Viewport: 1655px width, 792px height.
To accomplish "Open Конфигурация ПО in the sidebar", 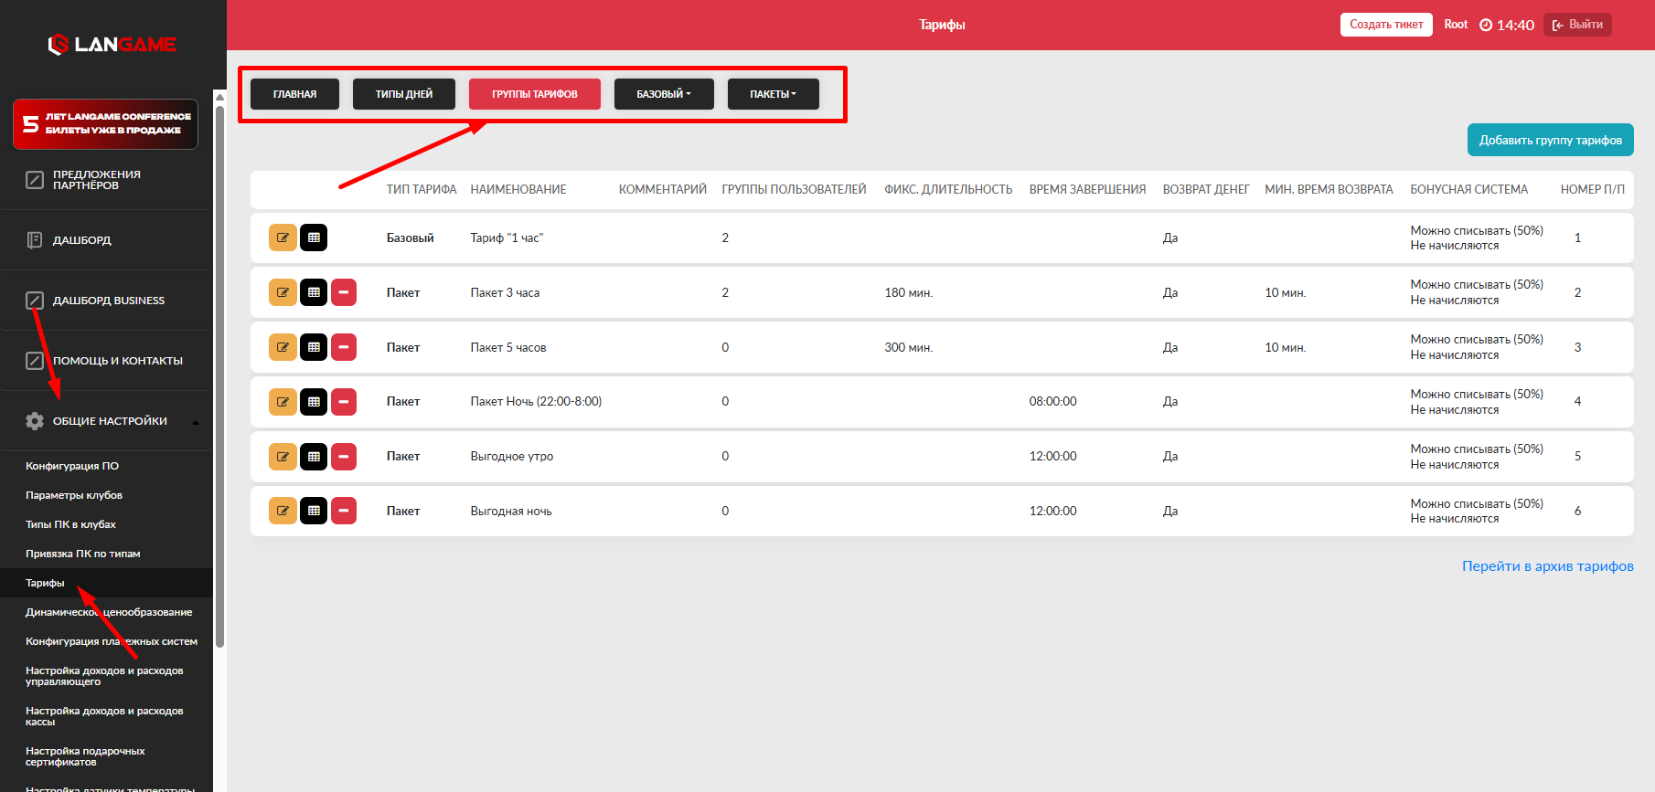I will click(x=72, y=466).
